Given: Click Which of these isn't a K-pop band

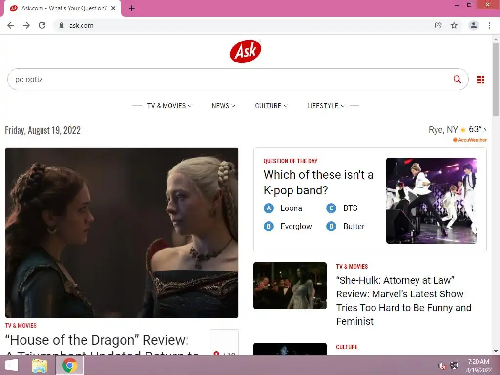Looking at the screenshot, I should [x=318, y=183].
